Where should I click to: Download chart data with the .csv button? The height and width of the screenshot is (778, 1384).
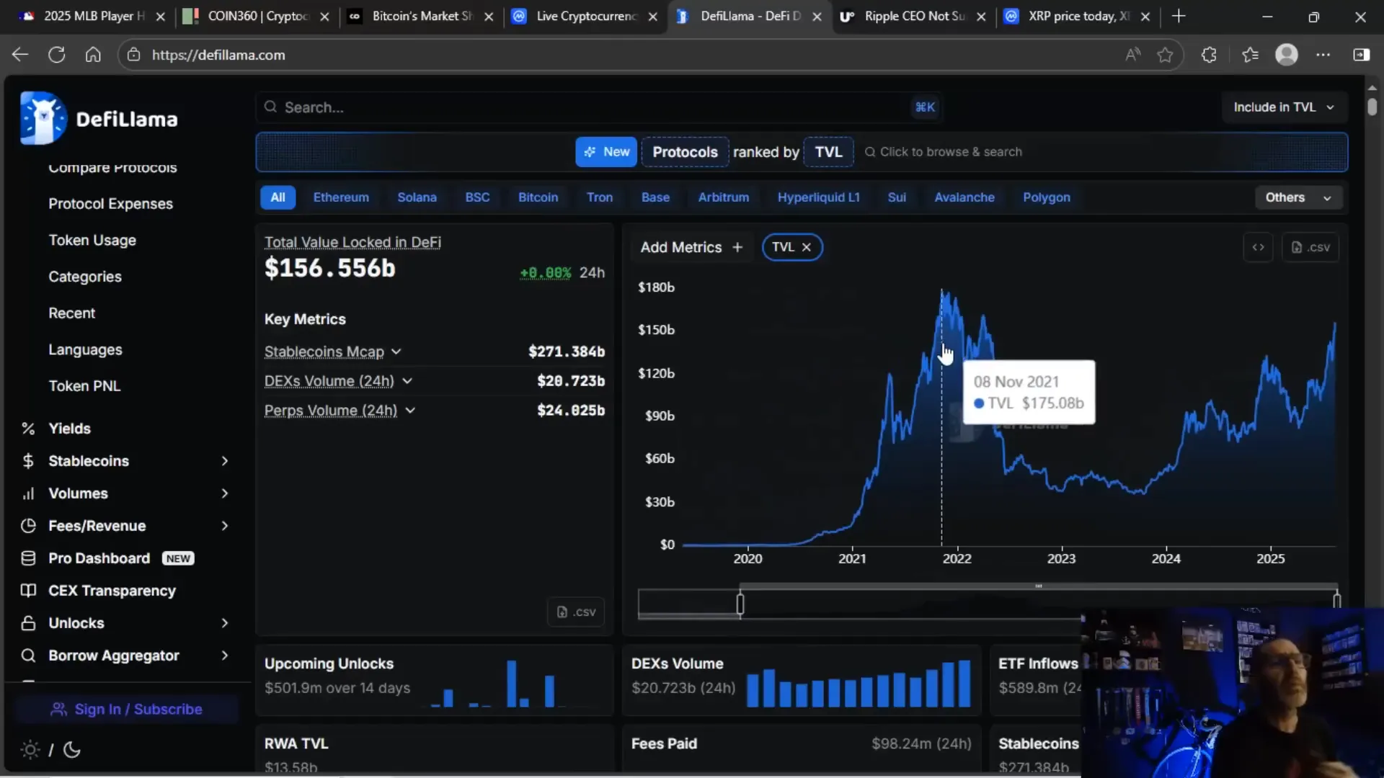pos(1310,247)
